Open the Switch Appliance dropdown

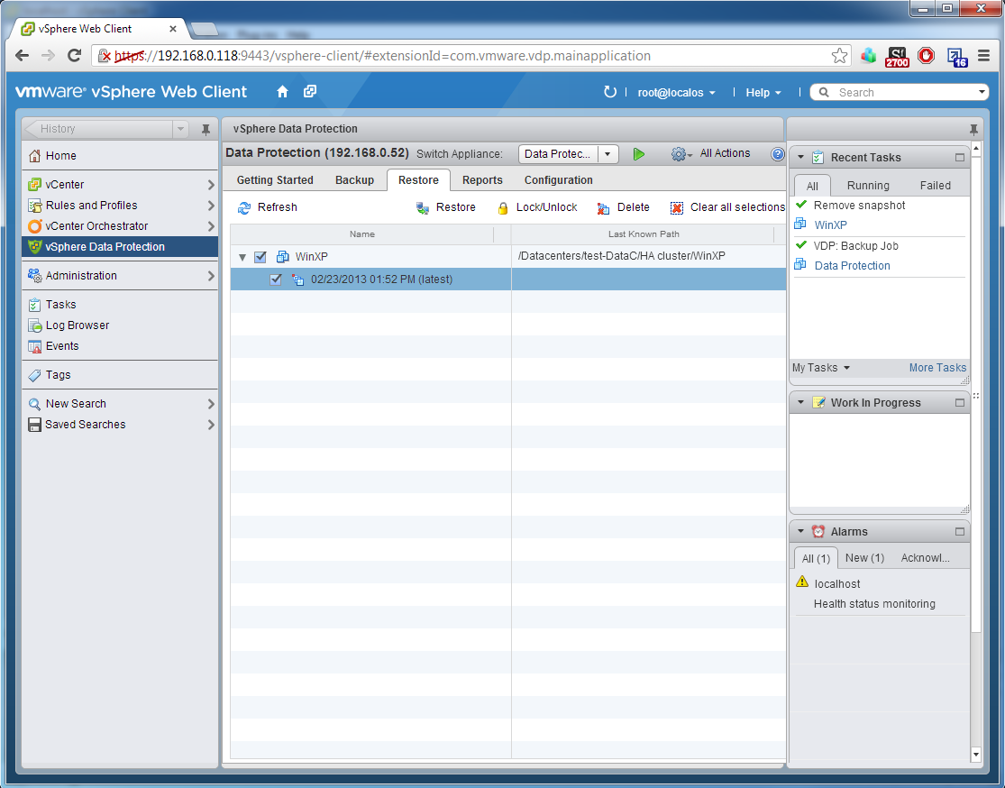click(x=608, y=154)
